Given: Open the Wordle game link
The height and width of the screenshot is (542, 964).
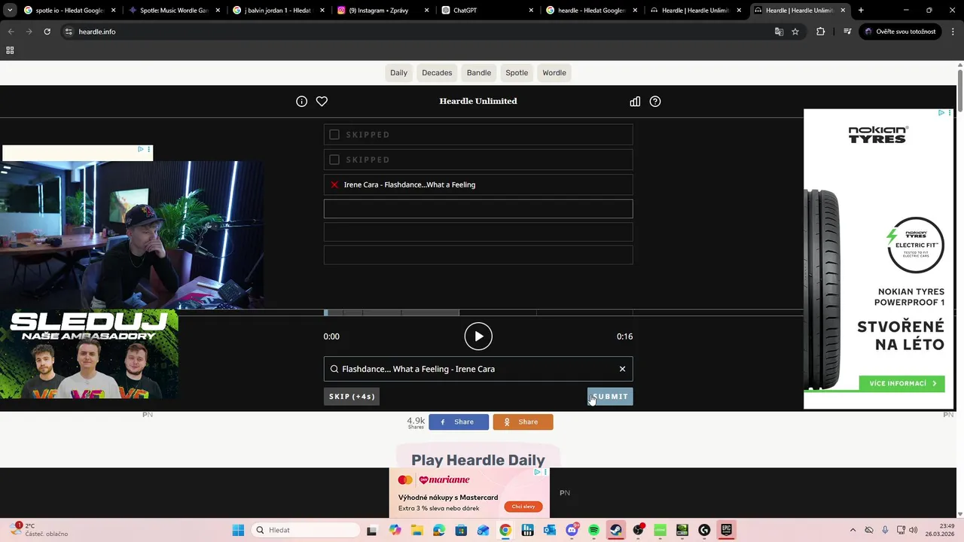Looking at the screenshot, I should [x=554, y=73].
